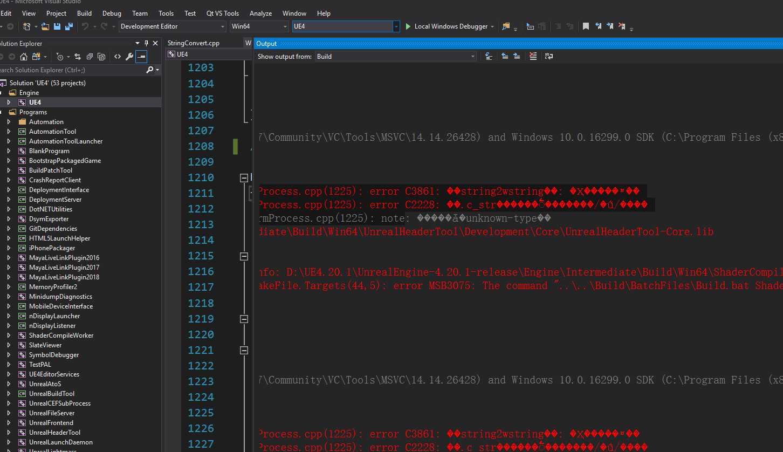Clear All output icon
Screen dimensions: 783x452
(x=533, y=56)
